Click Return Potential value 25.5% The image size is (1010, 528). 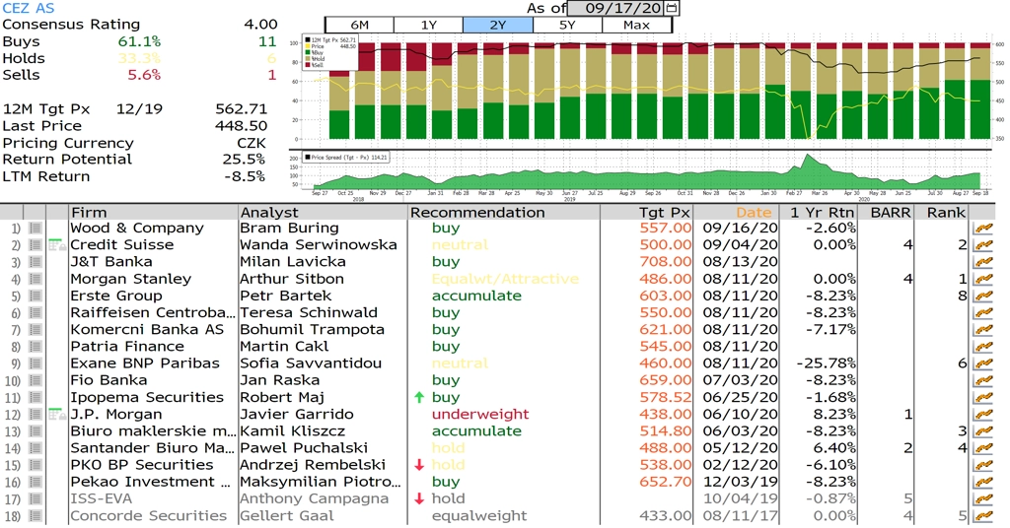point(245,160)
